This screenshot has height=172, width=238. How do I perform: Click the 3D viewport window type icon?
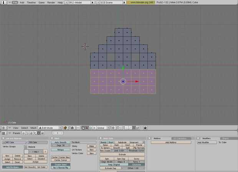point(3,128)
